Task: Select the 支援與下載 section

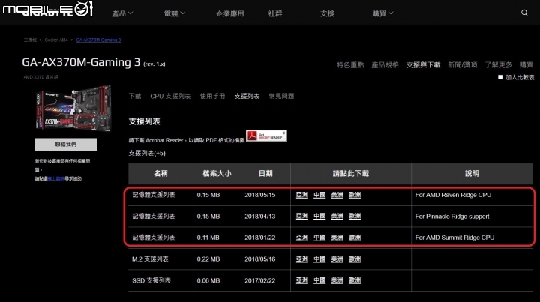Action: (423, 64)
